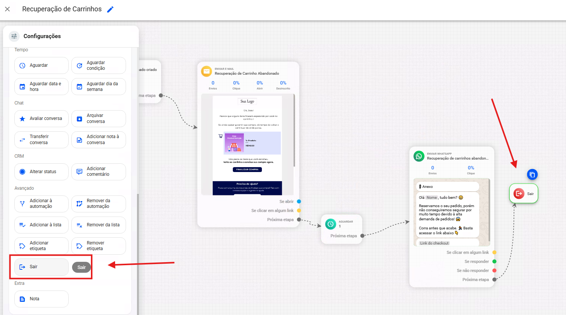
Task: Click the Link do checkout tag in WhatsApp message
Action: pyautogui.click(x=434, y=243)
